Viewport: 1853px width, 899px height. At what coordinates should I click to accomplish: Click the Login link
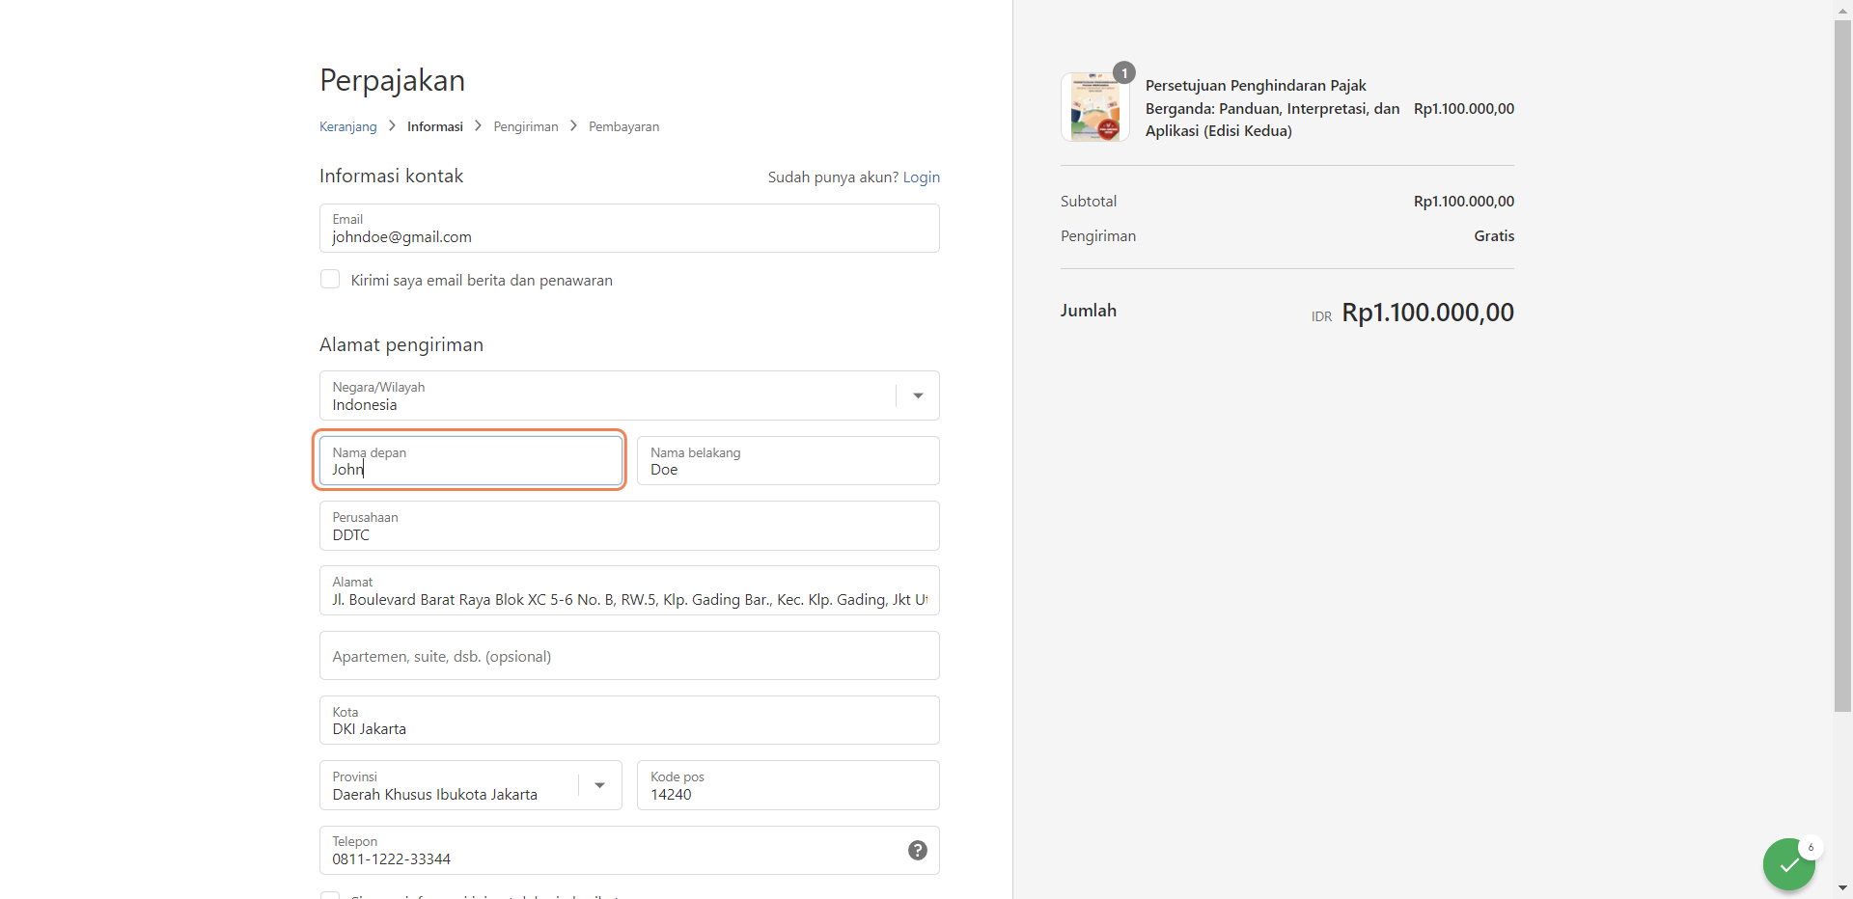click(x=922, y=177)
